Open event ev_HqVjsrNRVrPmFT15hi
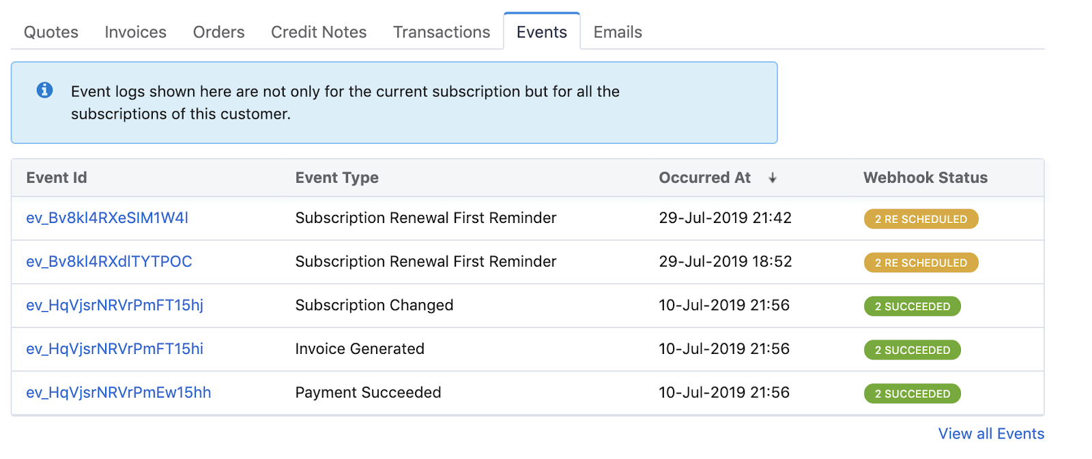 [115, 349]
